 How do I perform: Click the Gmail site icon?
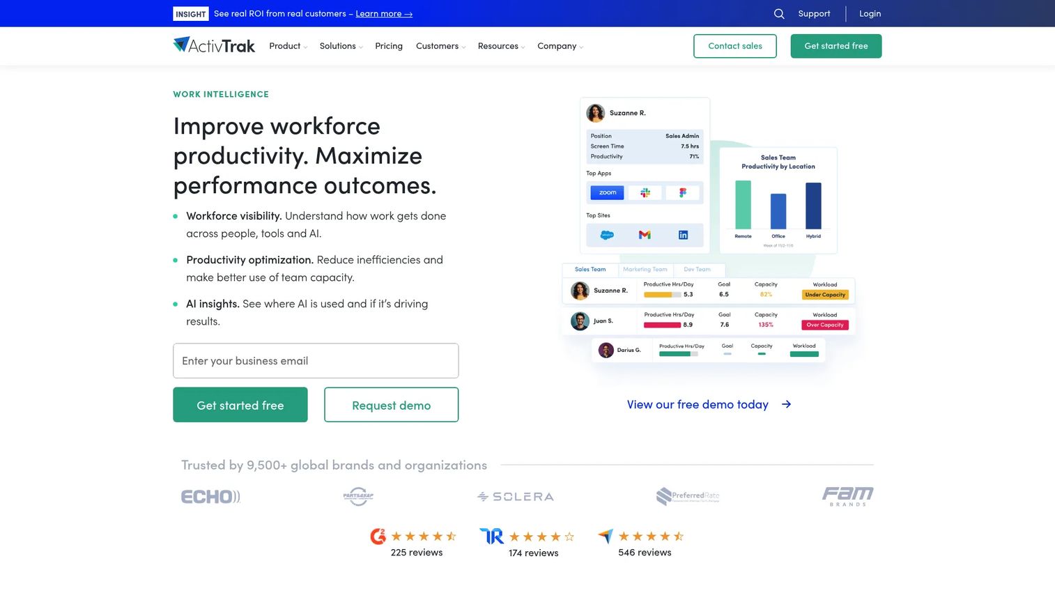pos(645,236)
